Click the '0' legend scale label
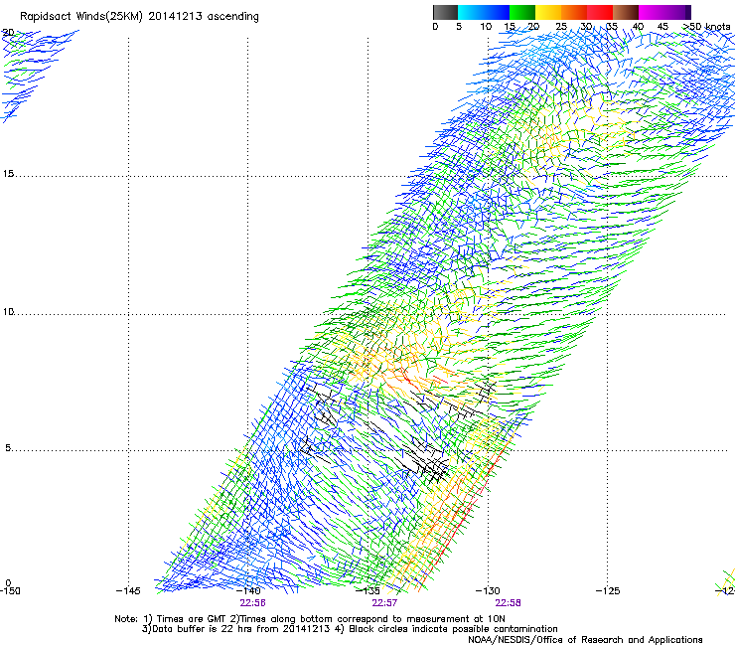The width and height of the screenshot is (735, 646). point(435,27)
